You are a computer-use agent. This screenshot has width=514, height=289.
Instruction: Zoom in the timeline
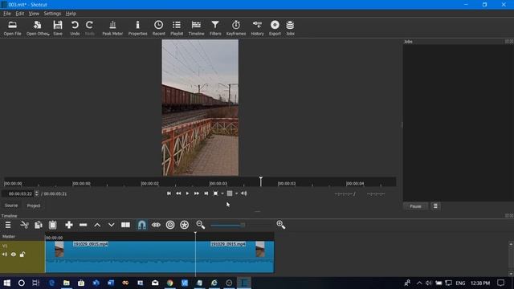(x=281, y=225)
